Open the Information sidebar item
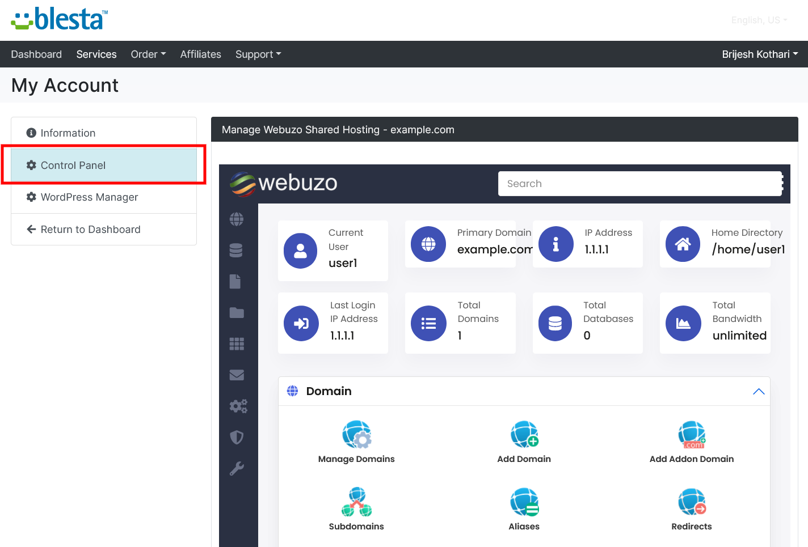This screenshot has width=808, height=547. [x=68, y=133]
